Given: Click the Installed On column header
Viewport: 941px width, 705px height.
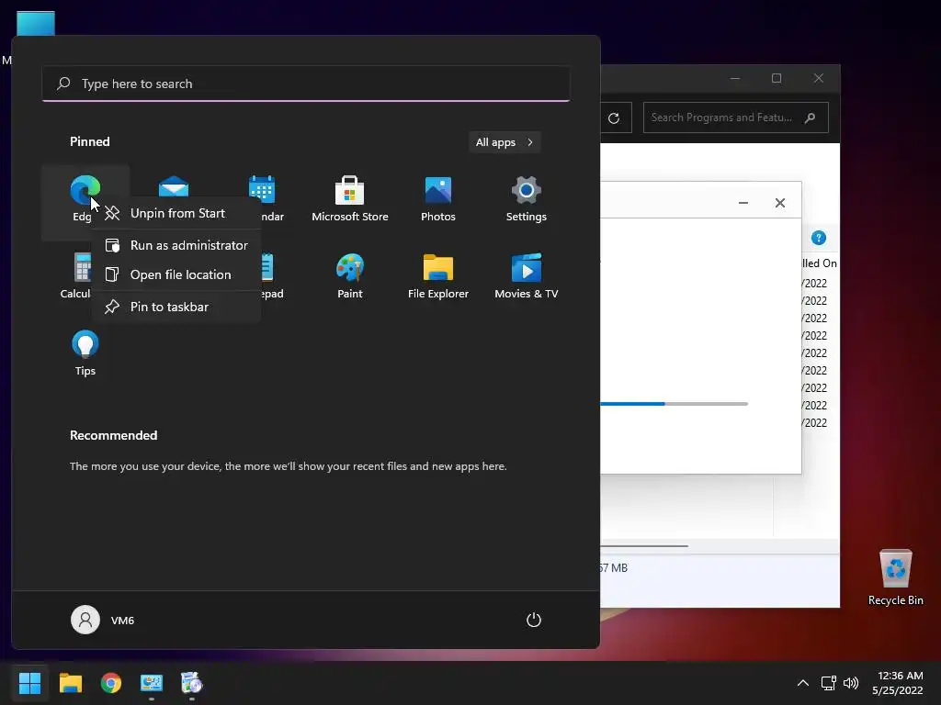Looking at the screenshot, I should point(819,263).
